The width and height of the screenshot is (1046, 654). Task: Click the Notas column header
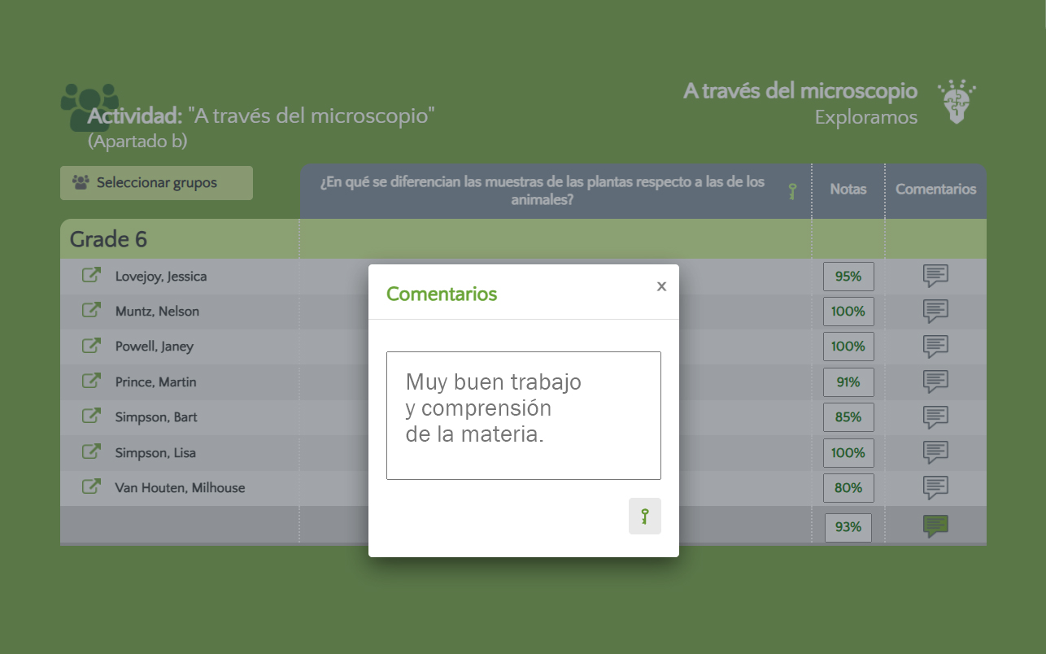tap(848, 190)
